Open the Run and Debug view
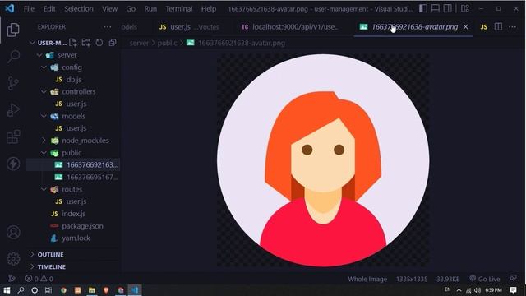This screenshot has height=296, width=526. 13,110
